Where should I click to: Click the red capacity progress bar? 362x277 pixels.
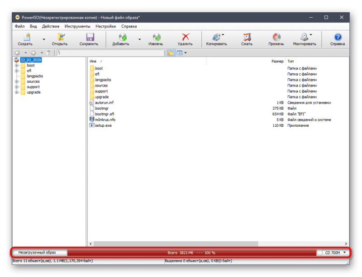pos(191,253)
